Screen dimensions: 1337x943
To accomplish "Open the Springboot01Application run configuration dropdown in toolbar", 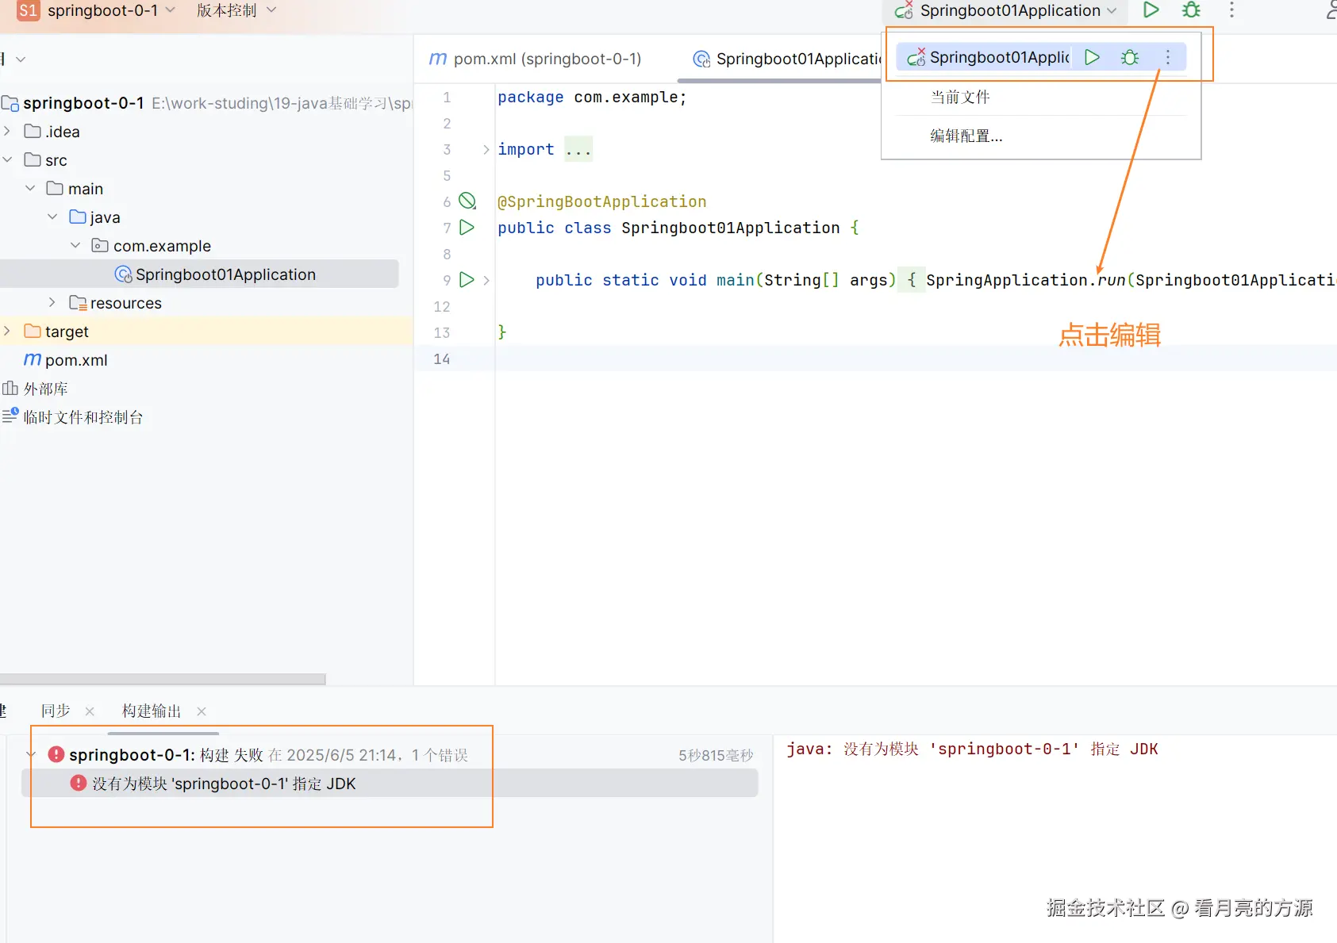I will 1005,10.
